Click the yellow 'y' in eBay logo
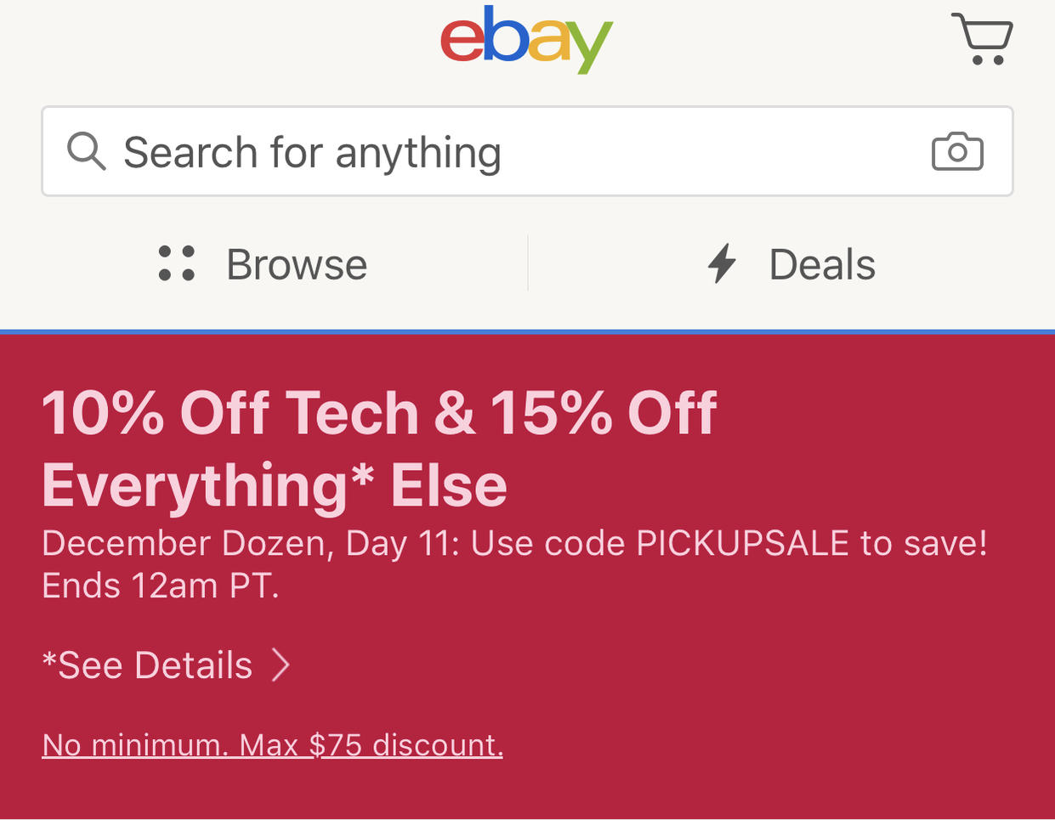 pyautogui.click(x=593, y=44)
